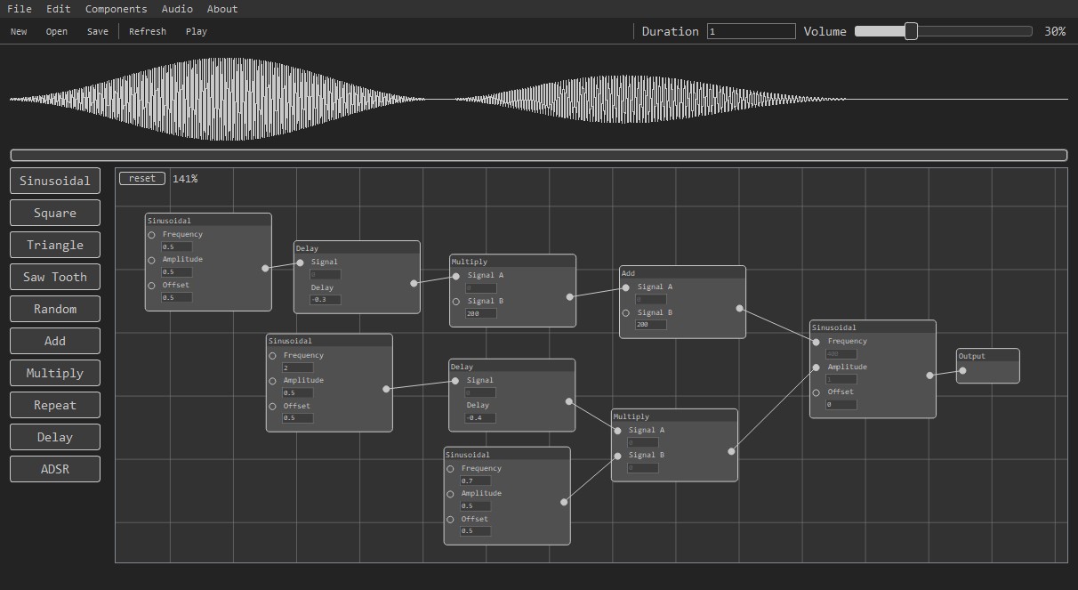This screenshot has width=1078, height=590.
Task: Toggle the Frequency input port on the first Sinusoidal
Action: coord(150,234)
